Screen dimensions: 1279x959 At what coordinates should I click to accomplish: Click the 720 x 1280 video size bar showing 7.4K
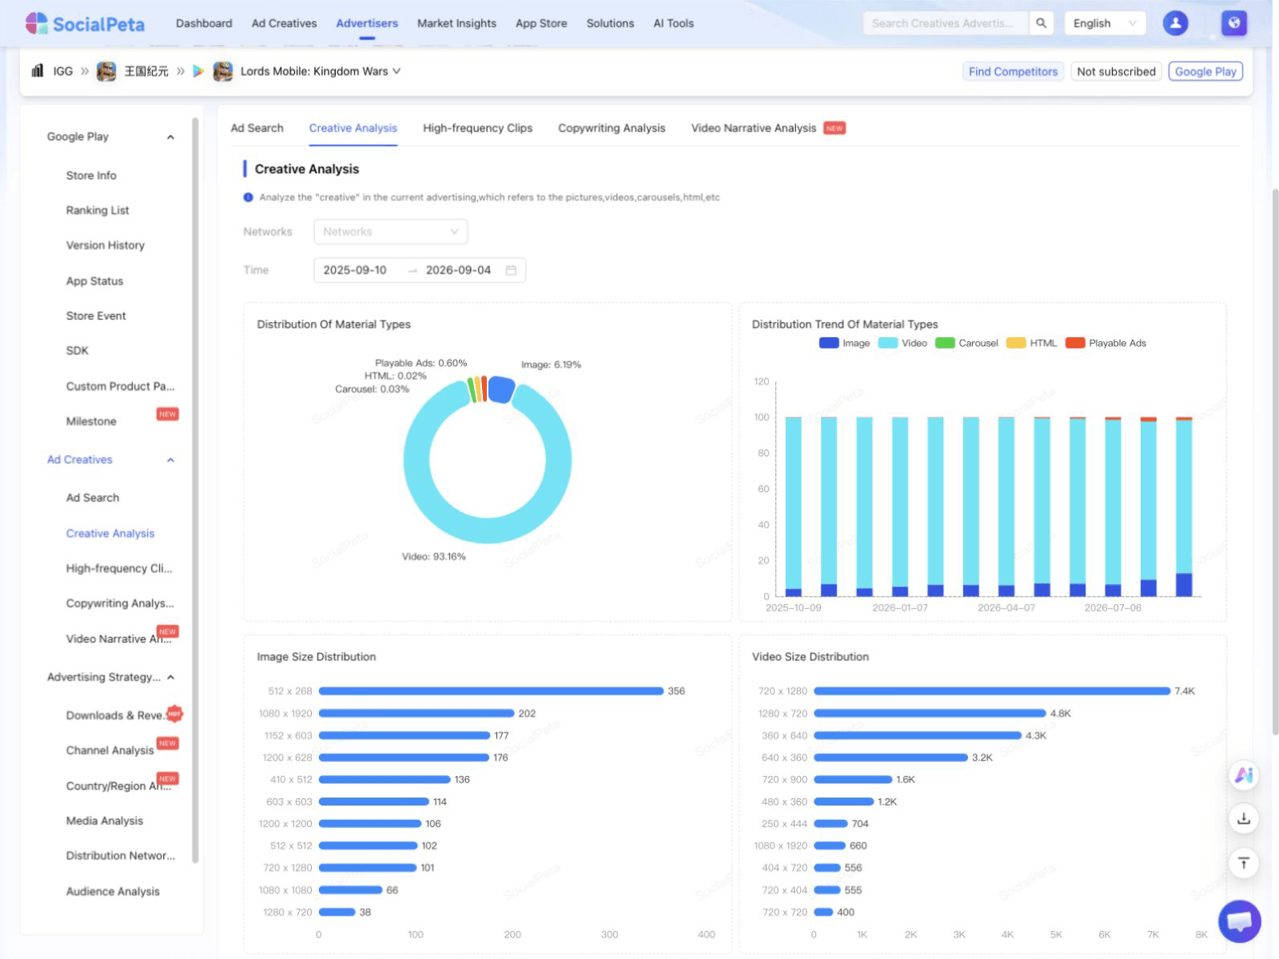[992, 691]
